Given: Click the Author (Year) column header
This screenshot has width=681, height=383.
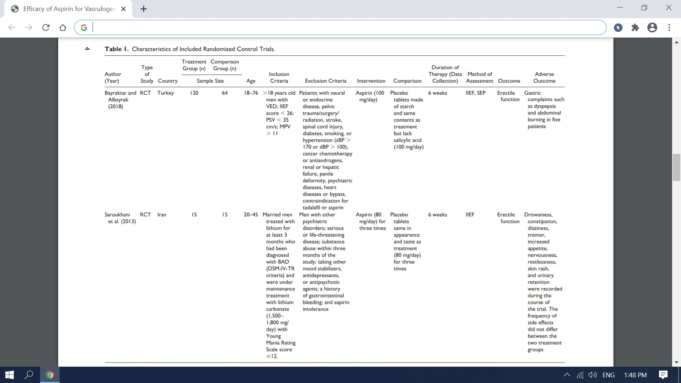Looking at the screenshot, I should click(x=113, y=77).
